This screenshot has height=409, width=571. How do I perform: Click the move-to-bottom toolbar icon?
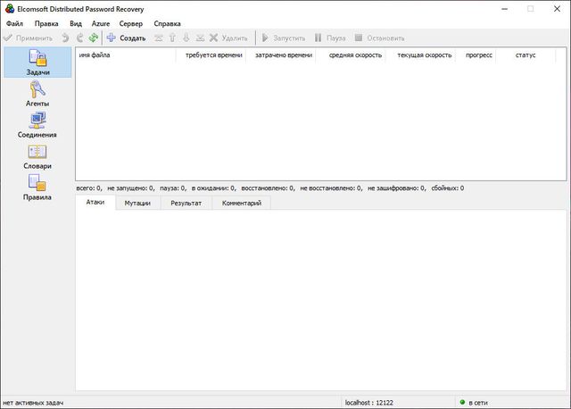click(200, 38)
